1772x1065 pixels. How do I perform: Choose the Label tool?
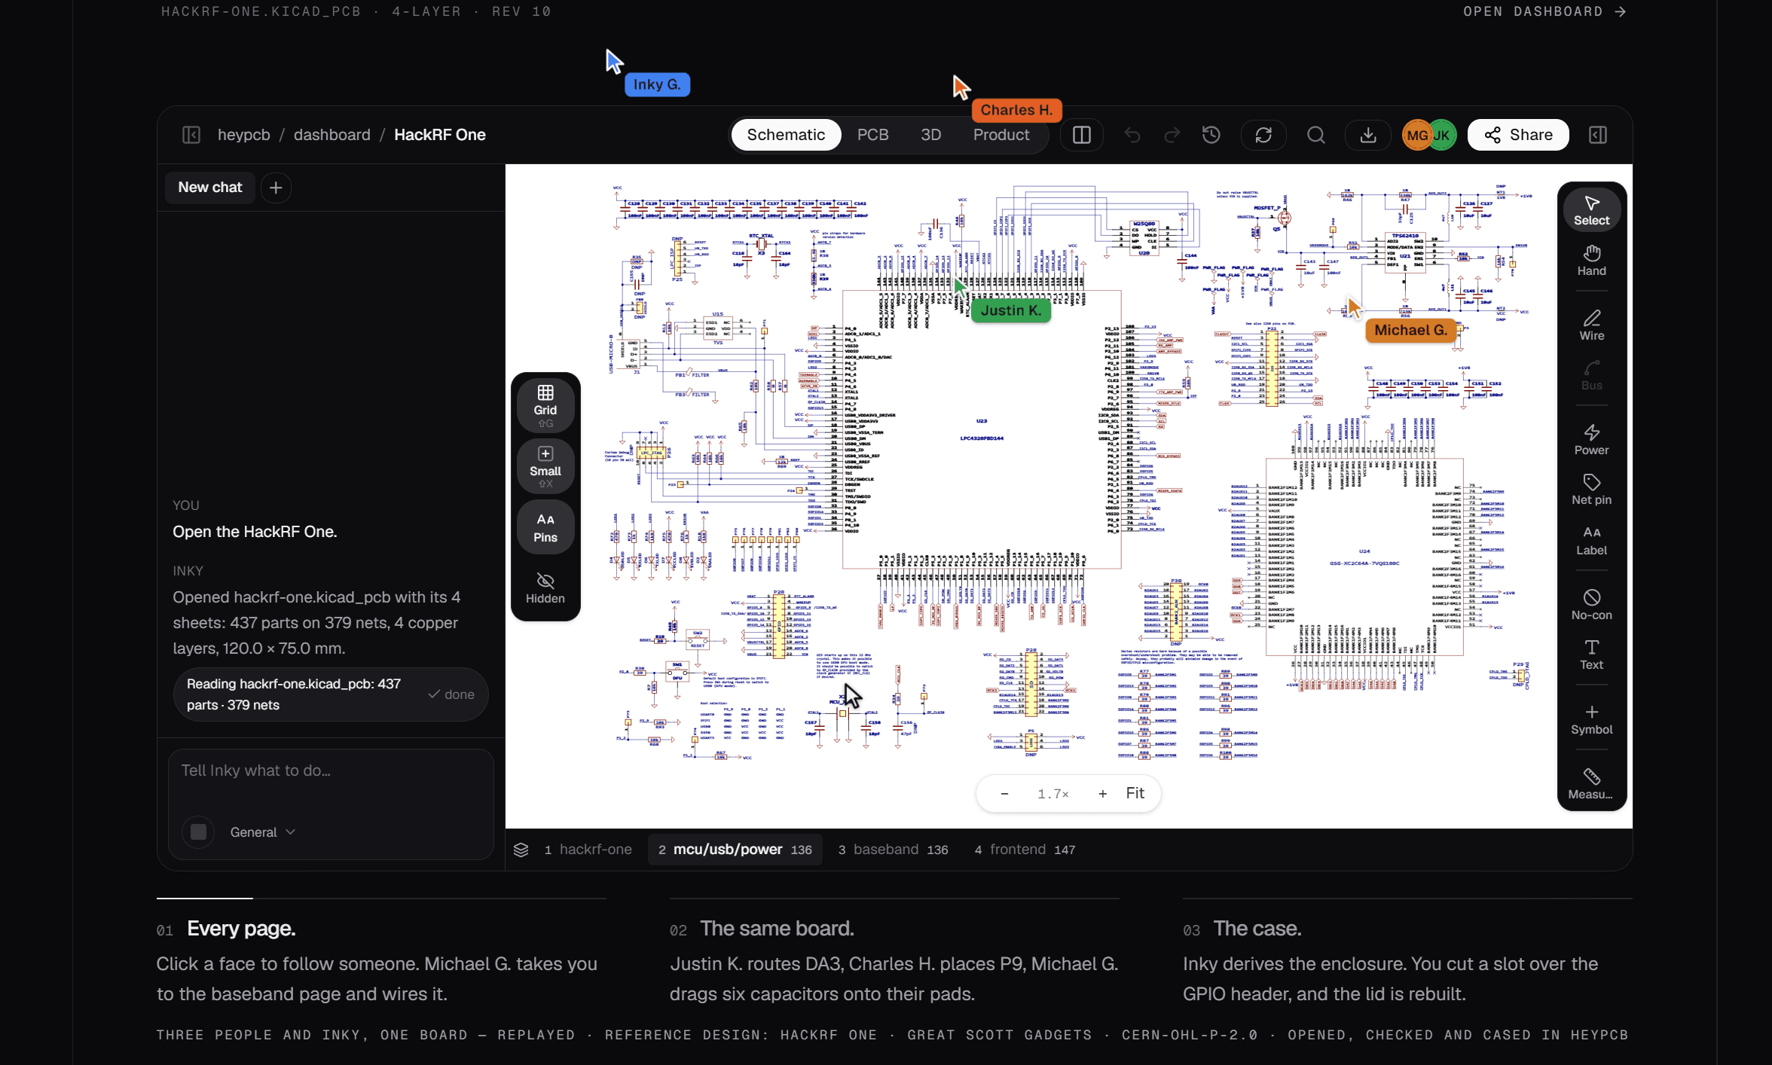[1591, 541]
